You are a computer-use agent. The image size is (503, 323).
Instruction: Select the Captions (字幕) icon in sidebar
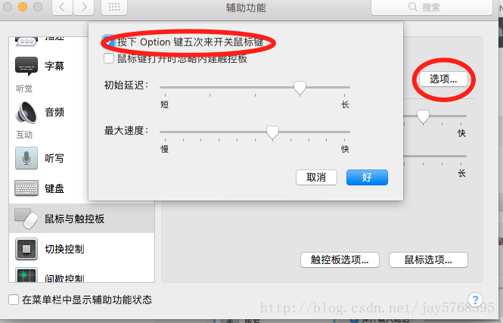click(x=26, y=66)
